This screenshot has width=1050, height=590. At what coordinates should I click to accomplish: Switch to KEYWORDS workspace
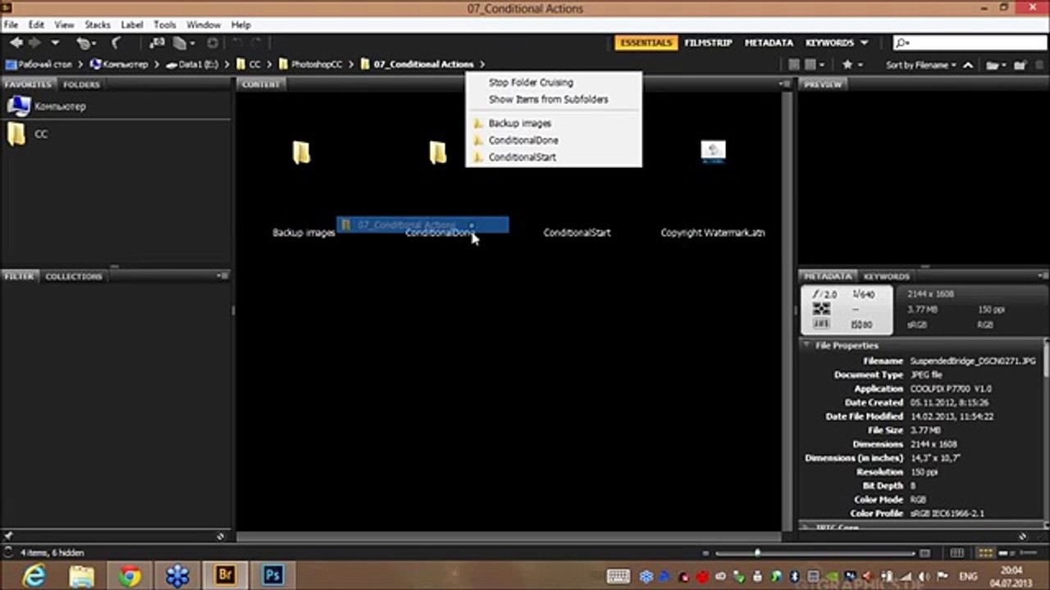830,43
